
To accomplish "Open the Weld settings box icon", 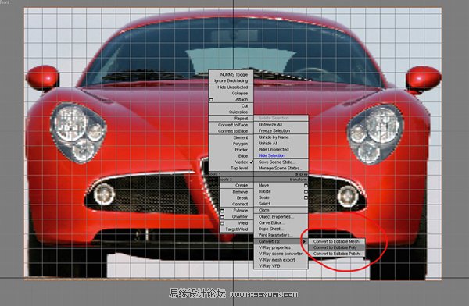I will (x=222, y=223).
